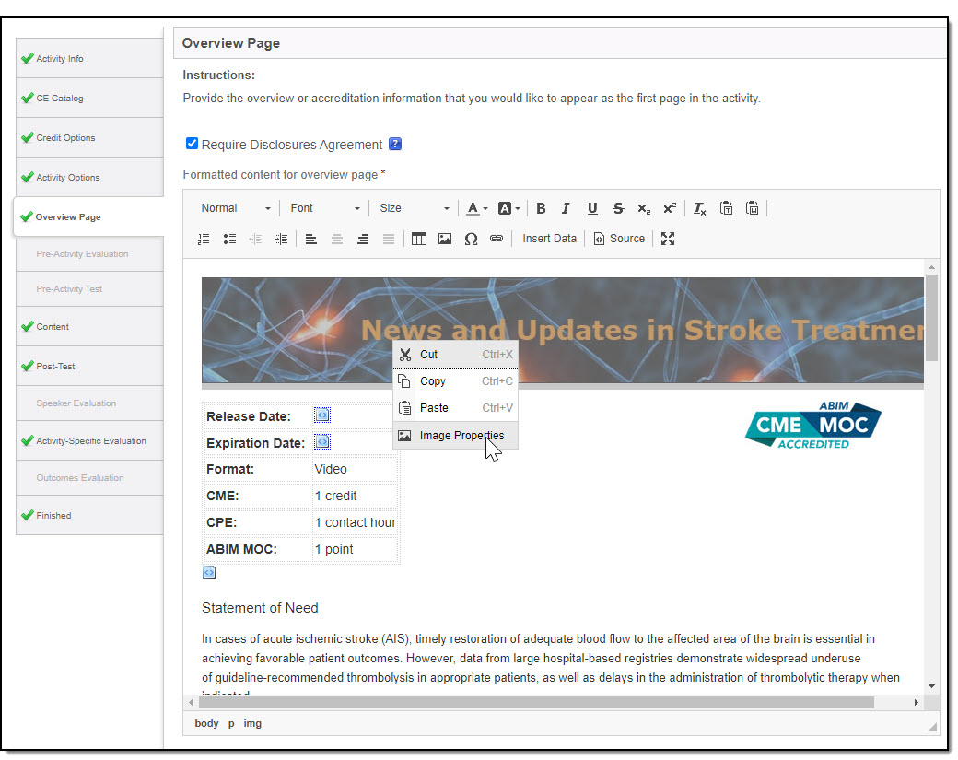This screenshot has width=958, height=760.
Task: Go to the Finished step
Action: click(90, 515)
